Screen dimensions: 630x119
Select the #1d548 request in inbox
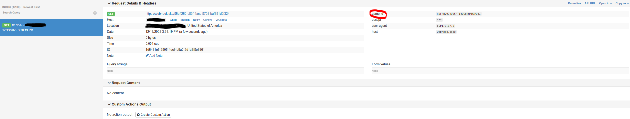click(x=51, y=27)
